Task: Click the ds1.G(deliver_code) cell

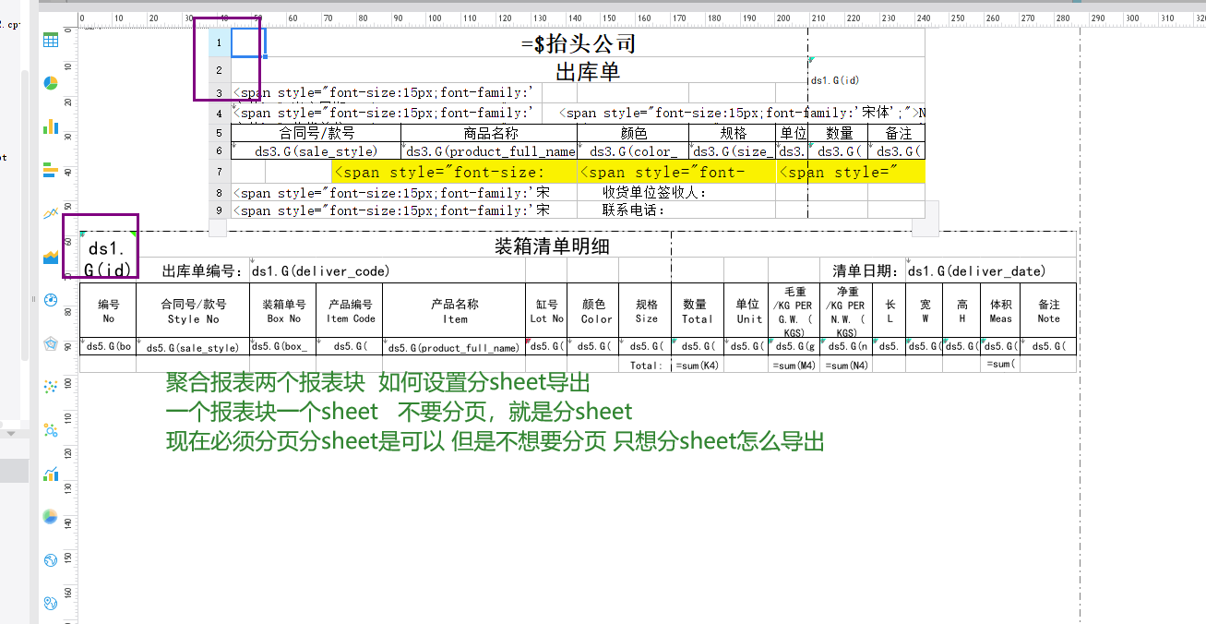Action: [x=388, y=271]
